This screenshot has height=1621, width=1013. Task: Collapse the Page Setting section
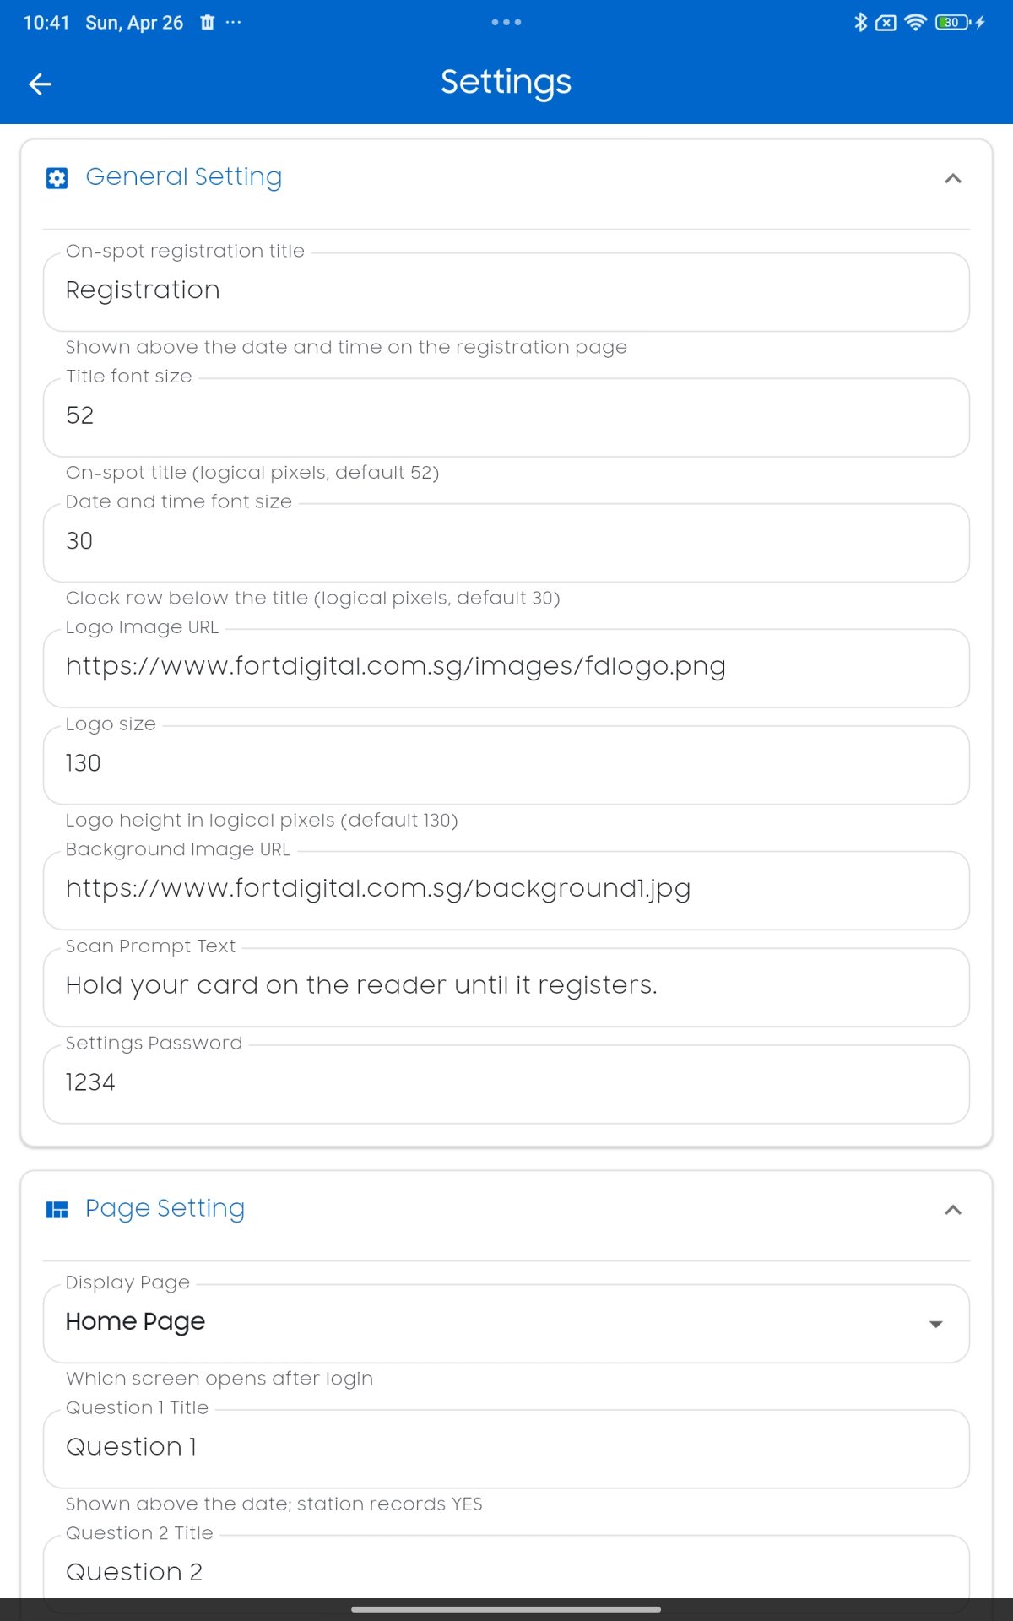(x=953, y=1210)
